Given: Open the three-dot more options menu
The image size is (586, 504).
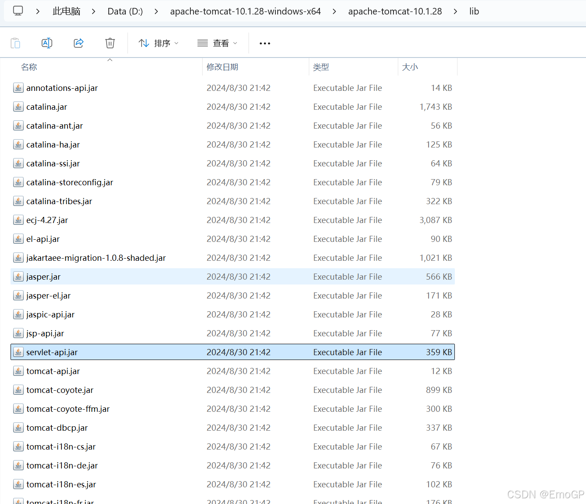Looking at the screenshot, I should [x=265, y=43].
